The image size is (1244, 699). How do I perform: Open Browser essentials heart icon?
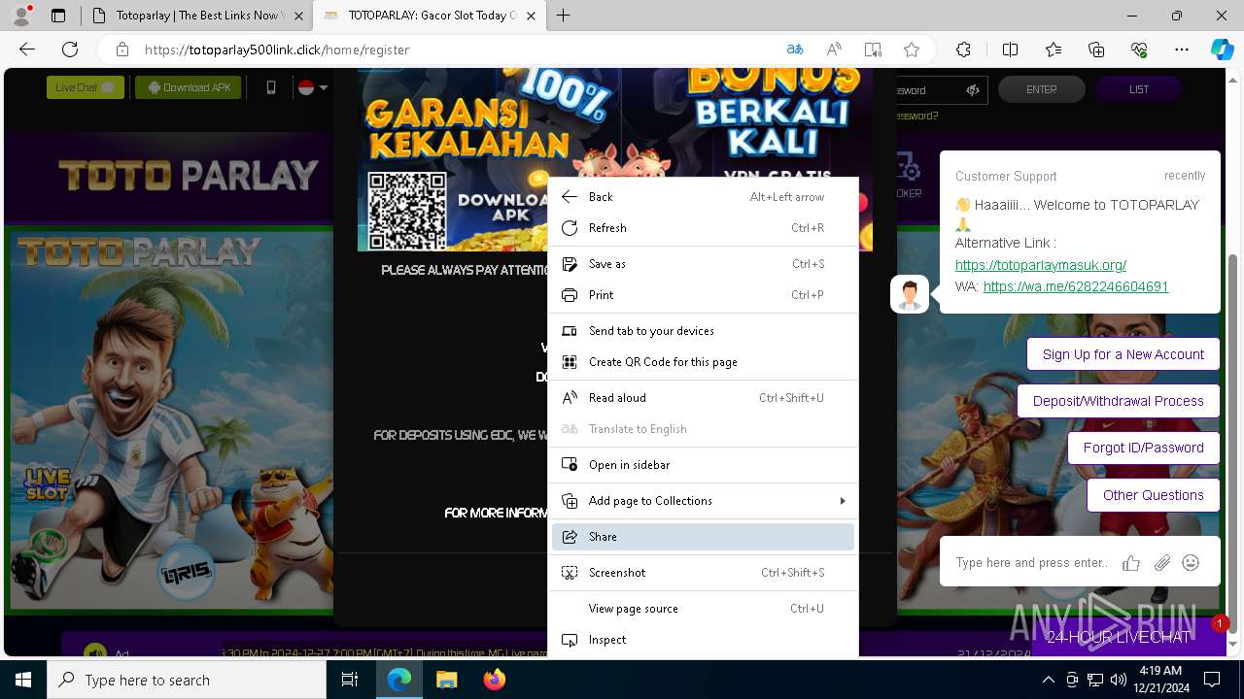point(1139,50)
